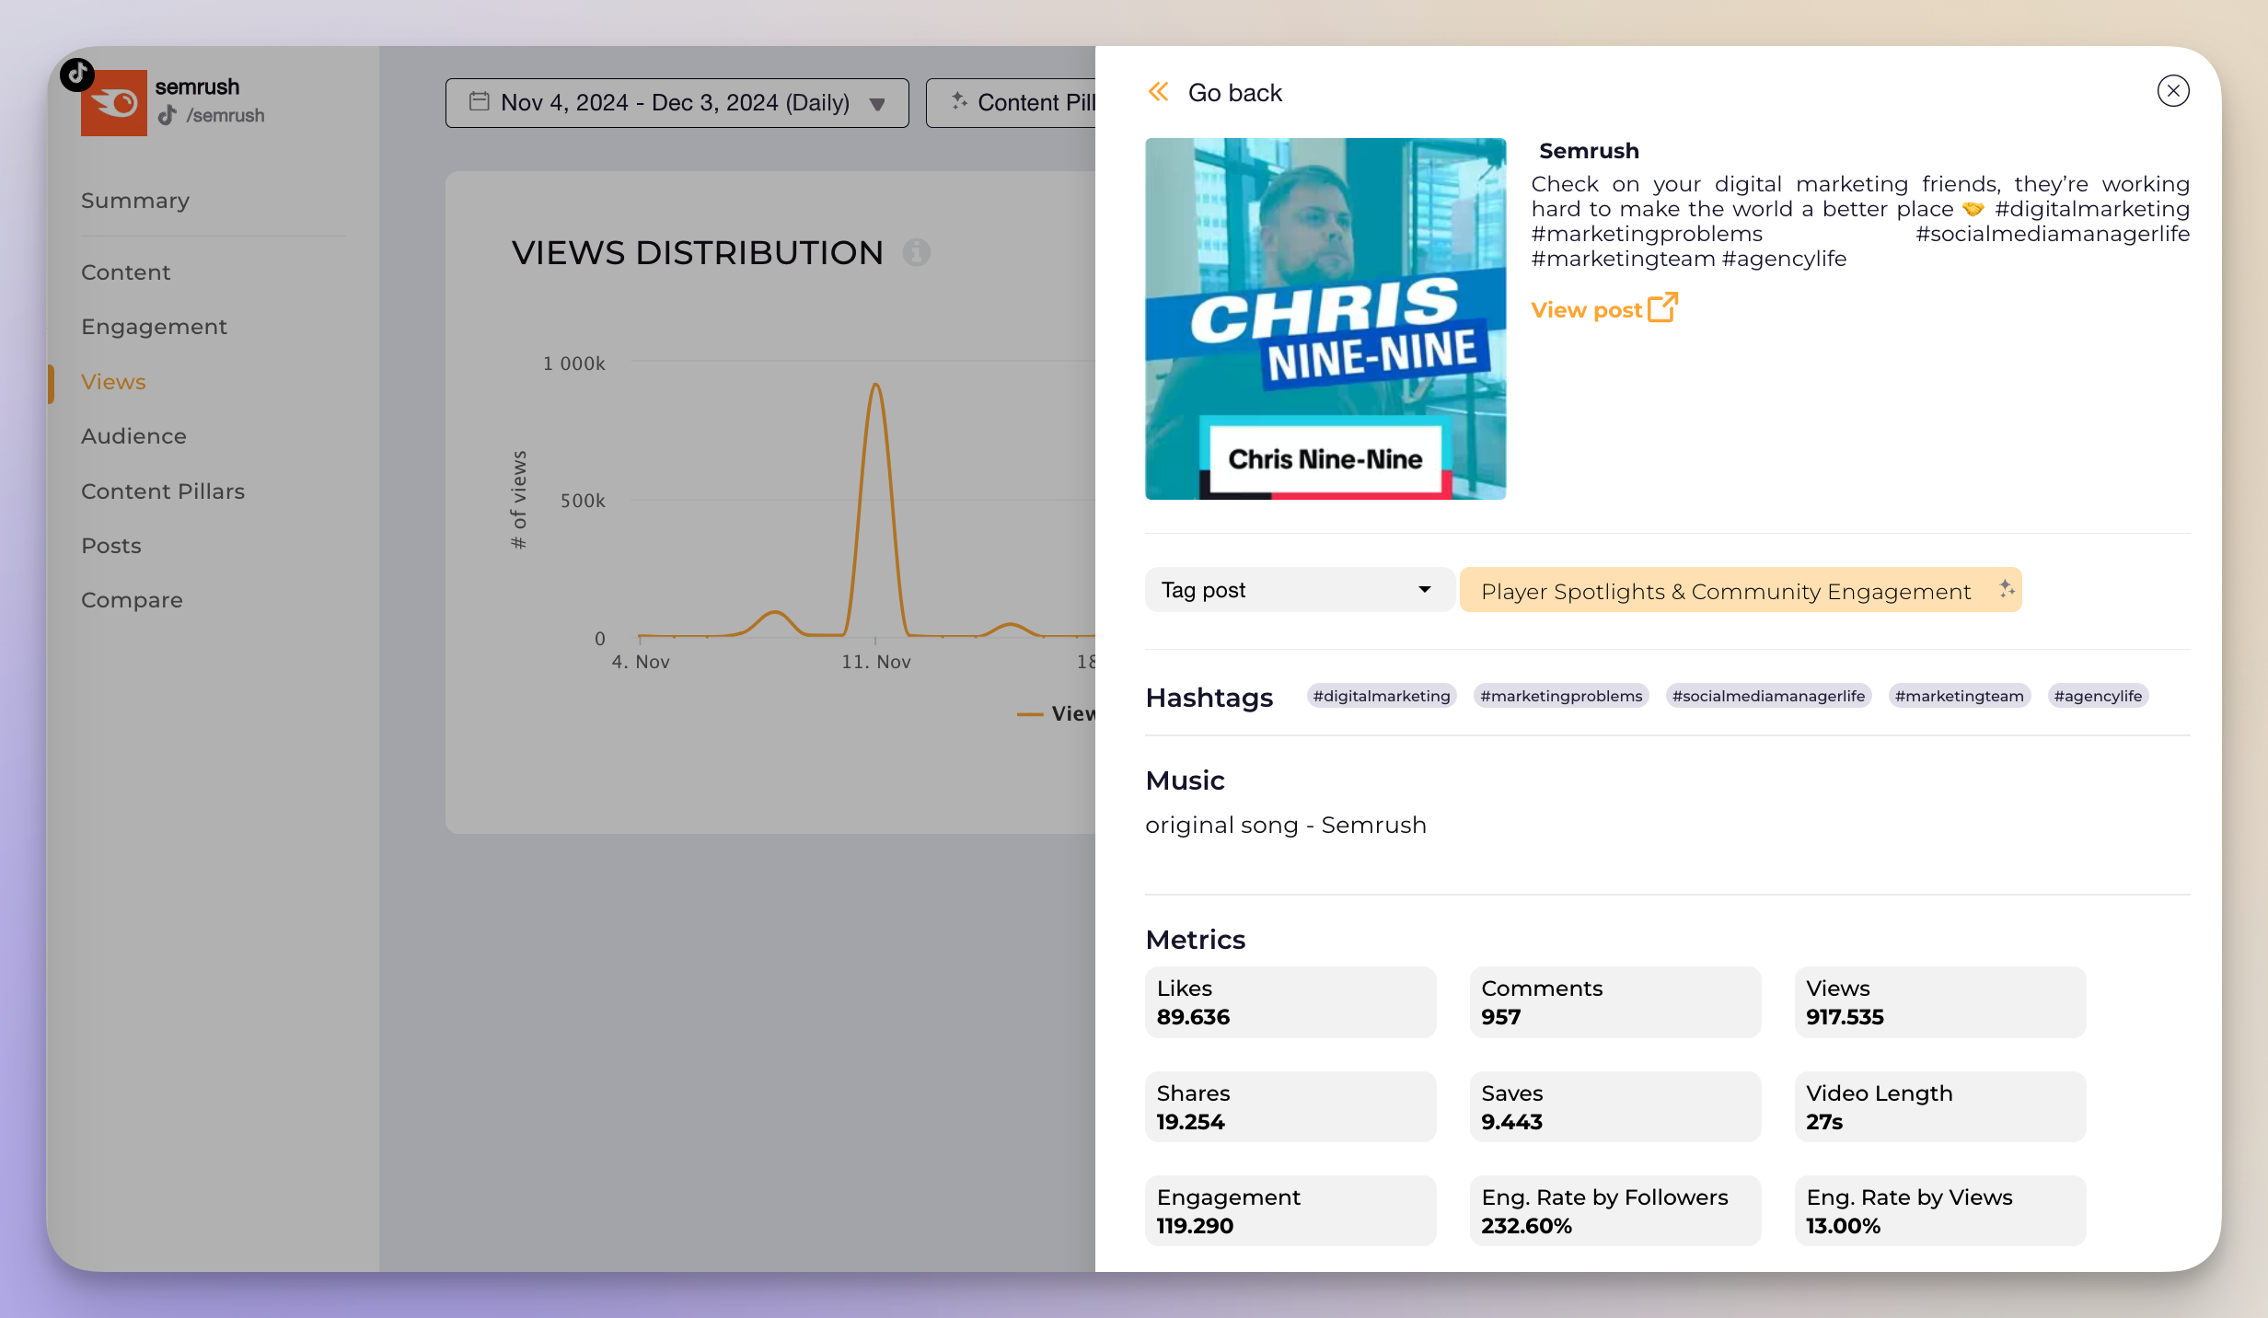Open the date range dropdown Nov 4 - Dec 3
This screenshot has width=2268, height=1318.
tap(677, 102)
